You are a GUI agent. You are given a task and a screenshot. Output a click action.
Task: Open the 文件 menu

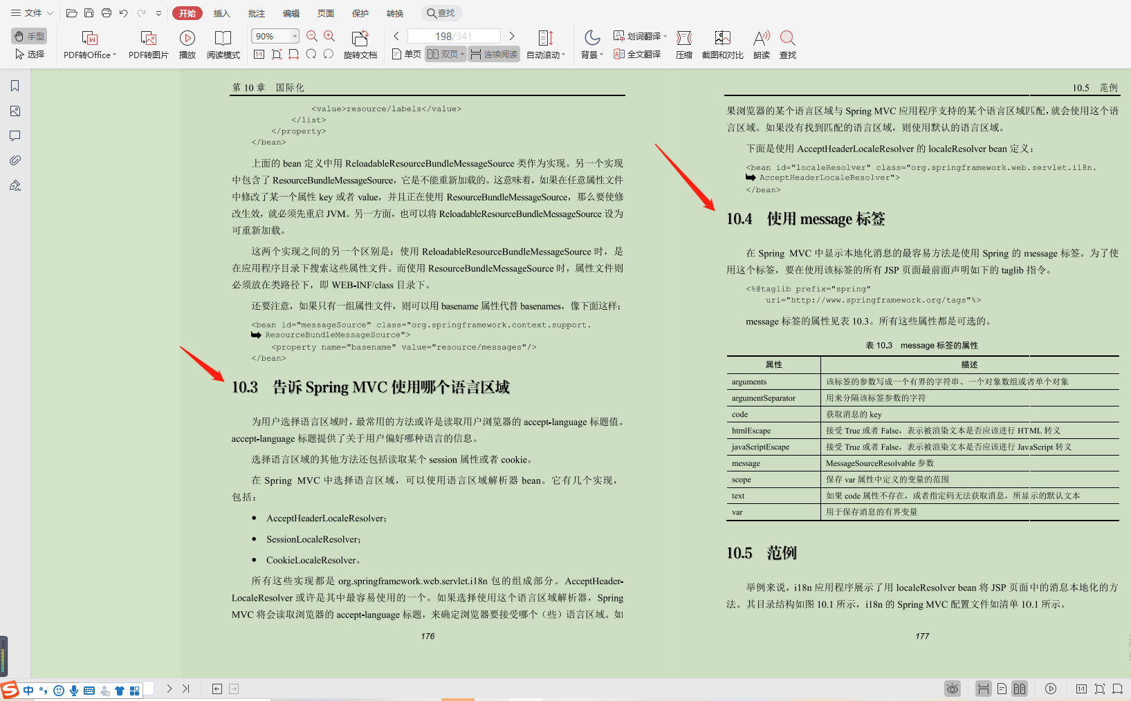tap(32, 13)
